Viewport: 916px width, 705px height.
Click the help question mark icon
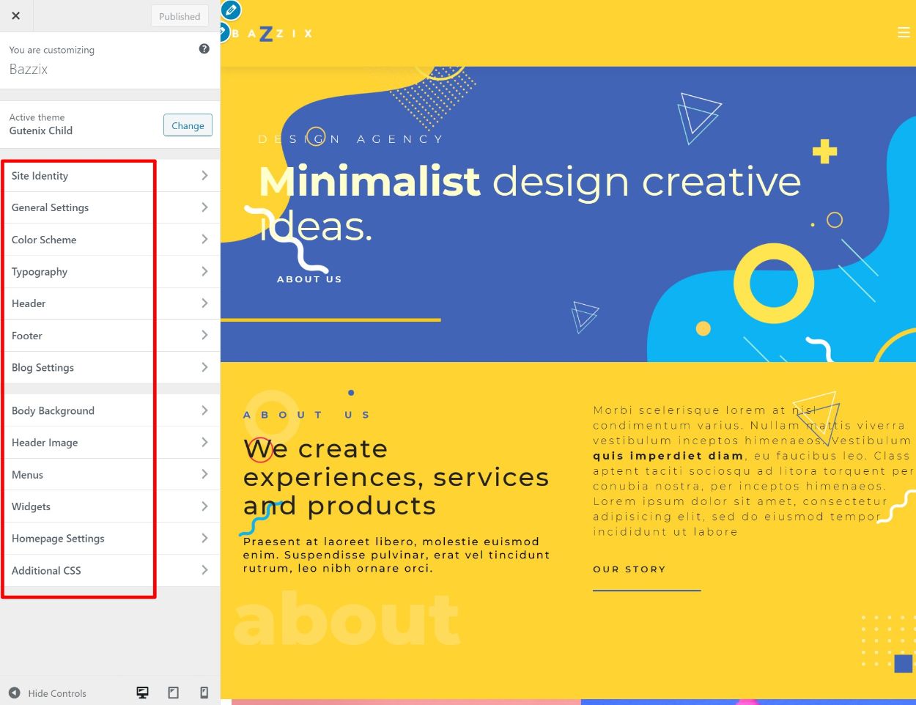(x=204, y=48)
